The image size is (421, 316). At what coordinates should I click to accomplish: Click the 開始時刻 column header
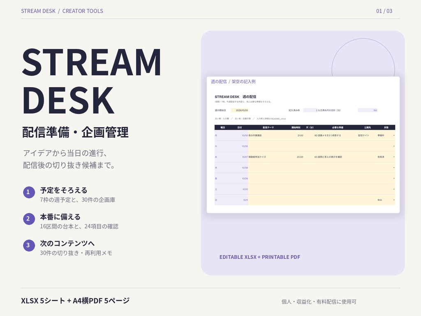click(x=296, y=128)
